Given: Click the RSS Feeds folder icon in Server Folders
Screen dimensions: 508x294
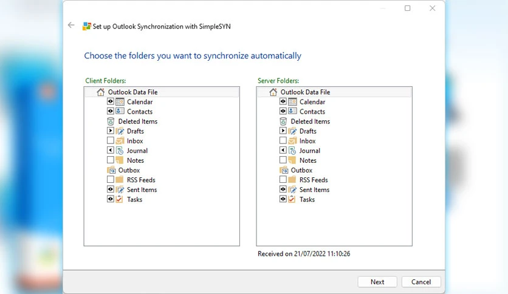Looking at the screenshot, I should click(x=292, y=180).
